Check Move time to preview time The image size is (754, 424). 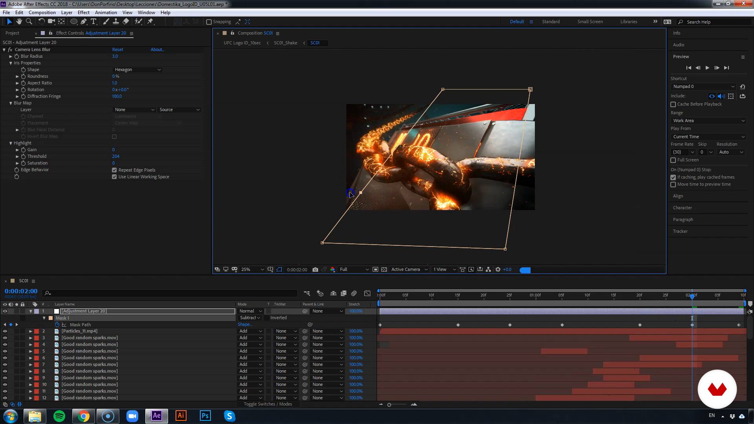673,185
